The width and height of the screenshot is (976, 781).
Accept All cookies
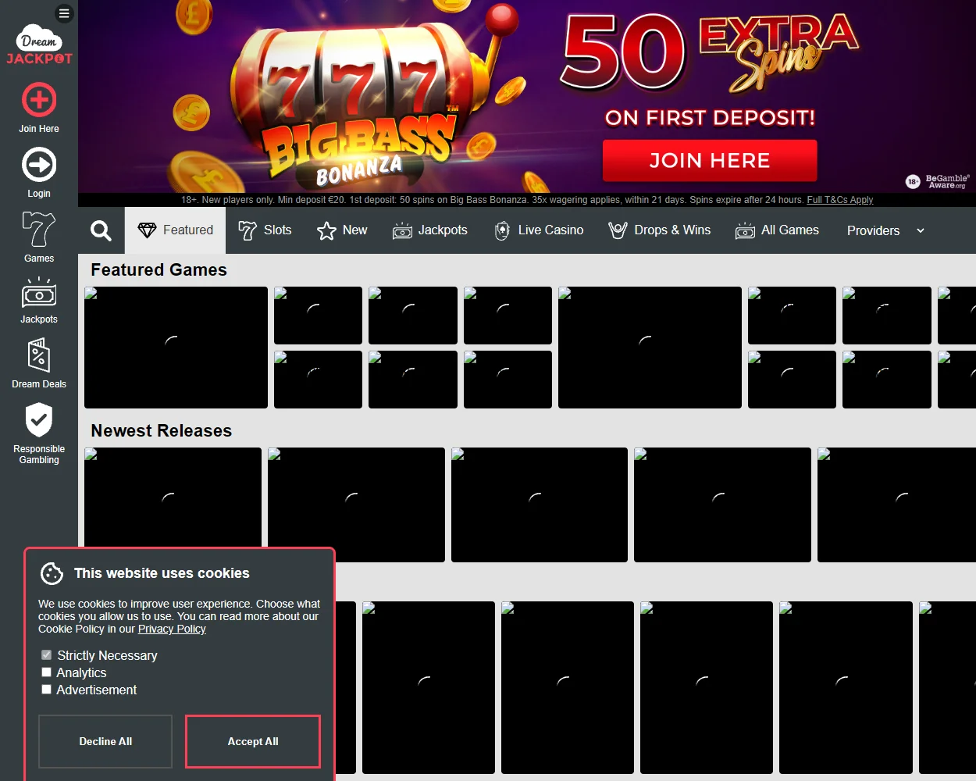point(252,741)
